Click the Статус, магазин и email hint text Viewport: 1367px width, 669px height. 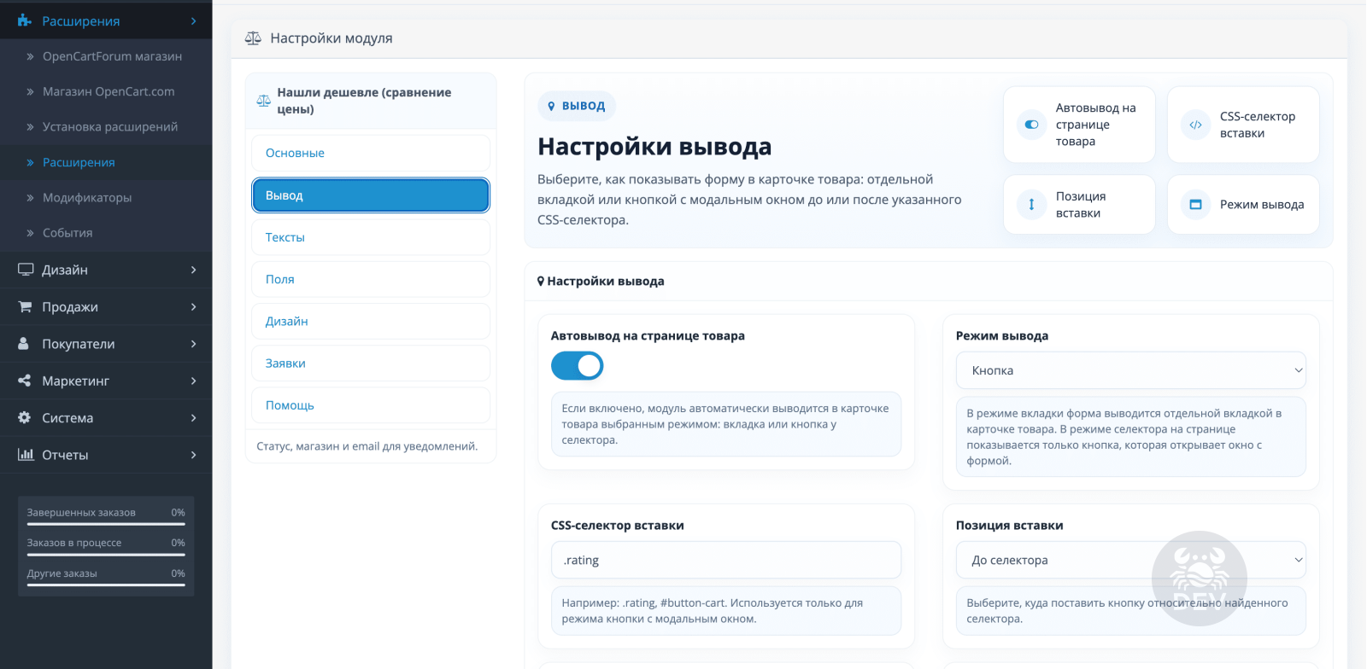[x=367, y=446]
